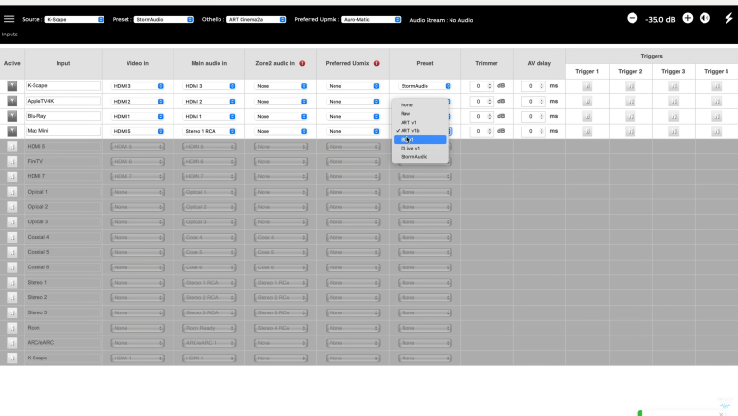
Task: Choose Raw in the preset popup
Action: 405,113
